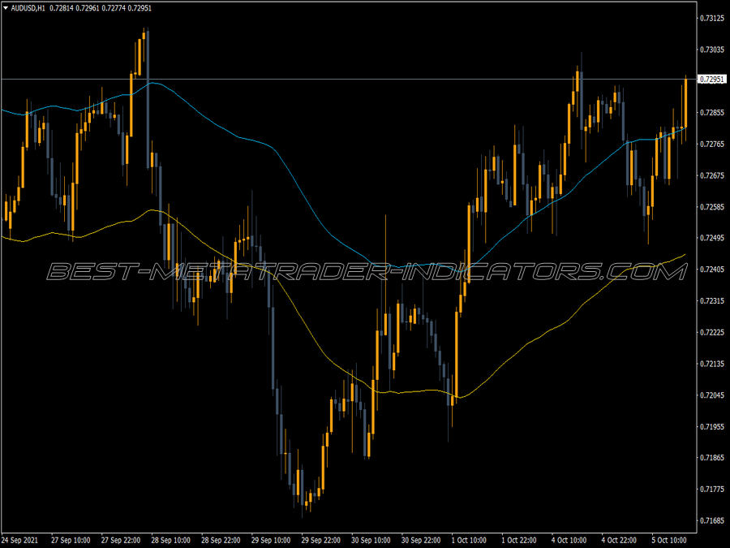Image resolution: width=730 pixels, height=548 pixels.
Task: Click the 30 Sep 10:00 time label
Action: pos(371,541)
